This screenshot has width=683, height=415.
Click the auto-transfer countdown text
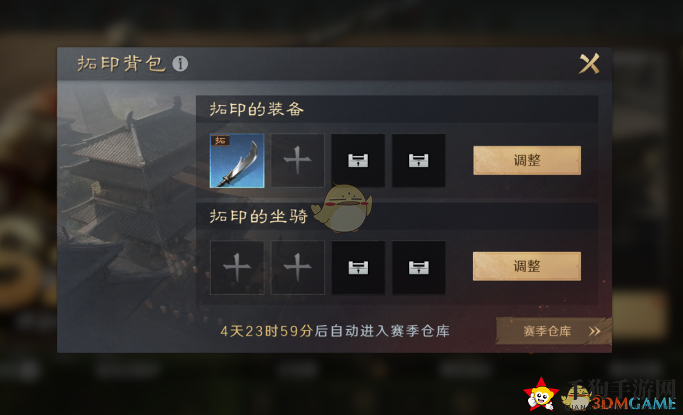tap(335, 331)
